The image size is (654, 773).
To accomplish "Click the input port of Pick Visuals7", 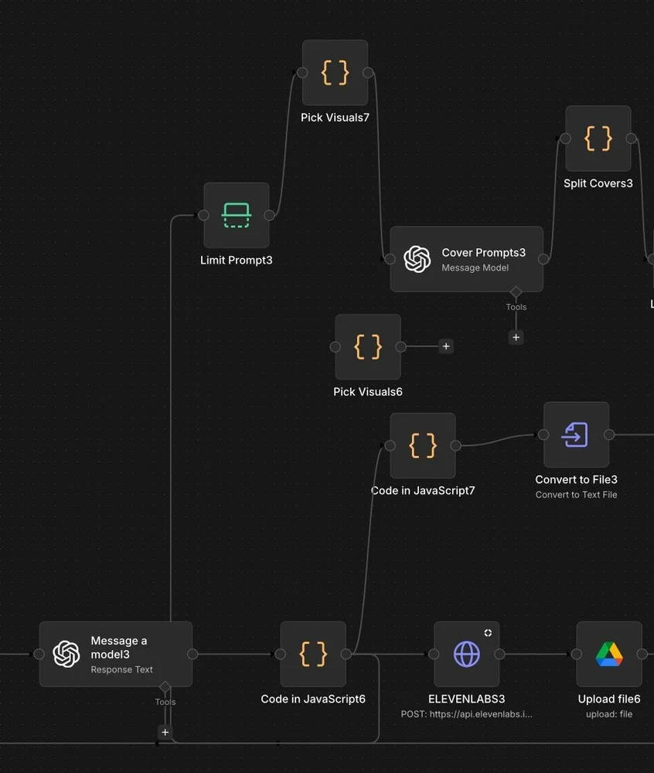I will click(302, 73).
